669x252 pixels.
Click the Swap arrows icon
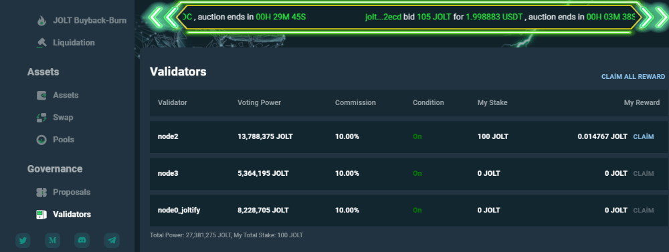41,118
